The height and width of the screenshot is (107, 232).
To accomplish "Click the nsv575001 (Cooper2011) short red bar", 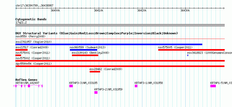I will coord(18,55).
